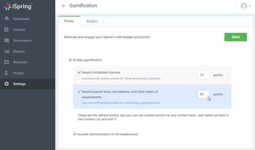
Task: Select the Settings menu item
Action: pyautogui.click(x=28, y=84)
